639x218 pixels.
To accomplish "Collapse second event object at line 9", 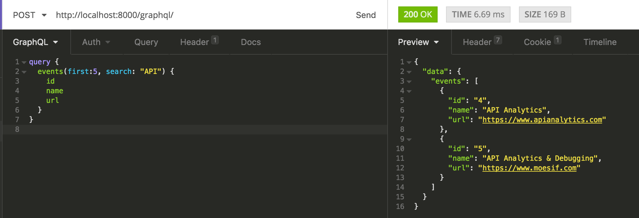I will (x=409, y=140).
